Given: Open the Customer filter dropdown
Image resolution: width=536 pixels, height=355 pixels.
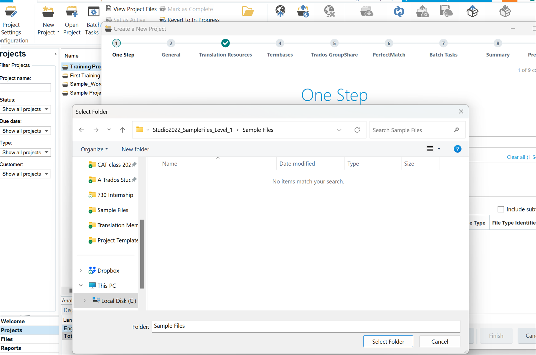Looking at the screenshot, I should point(25,174).
